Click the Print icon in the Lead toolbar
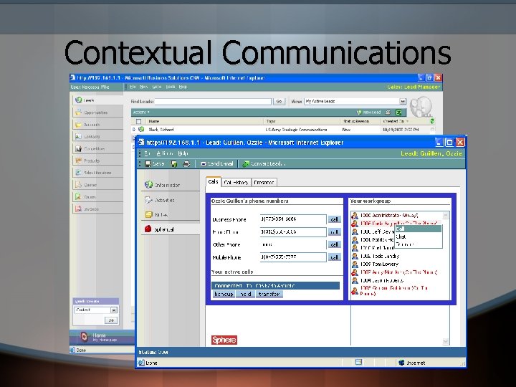Screen dimensions: 516x387 coord(186,163)
